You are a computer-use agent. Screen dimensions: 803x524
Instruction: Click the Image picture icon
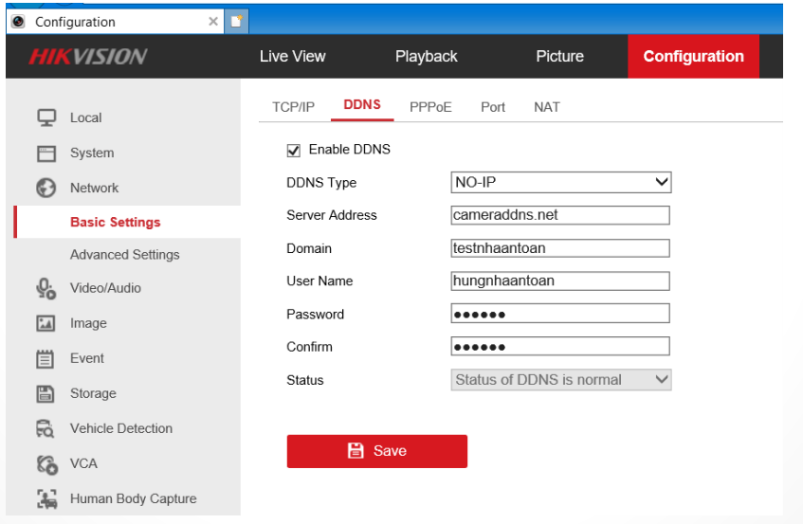(46, 323)
